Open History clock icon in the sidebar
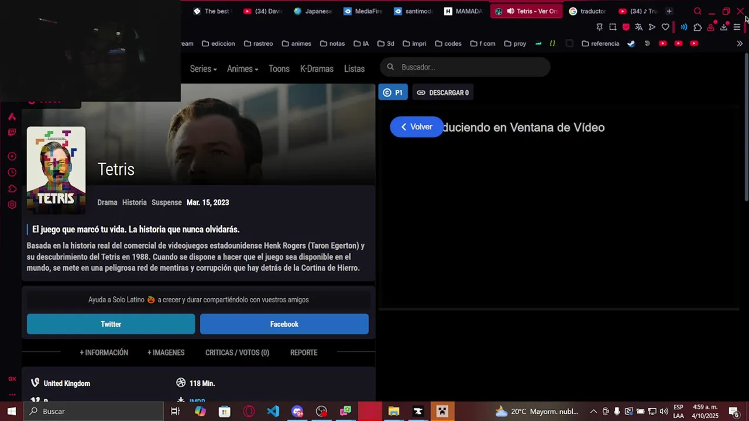 point(12,172)
